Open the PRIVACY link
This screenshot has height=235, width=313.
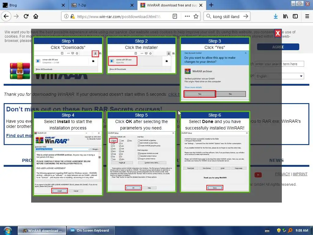282,174
